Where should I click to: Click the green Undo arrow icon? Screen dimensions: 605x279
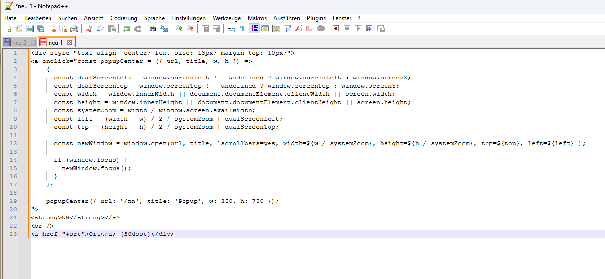126,29
